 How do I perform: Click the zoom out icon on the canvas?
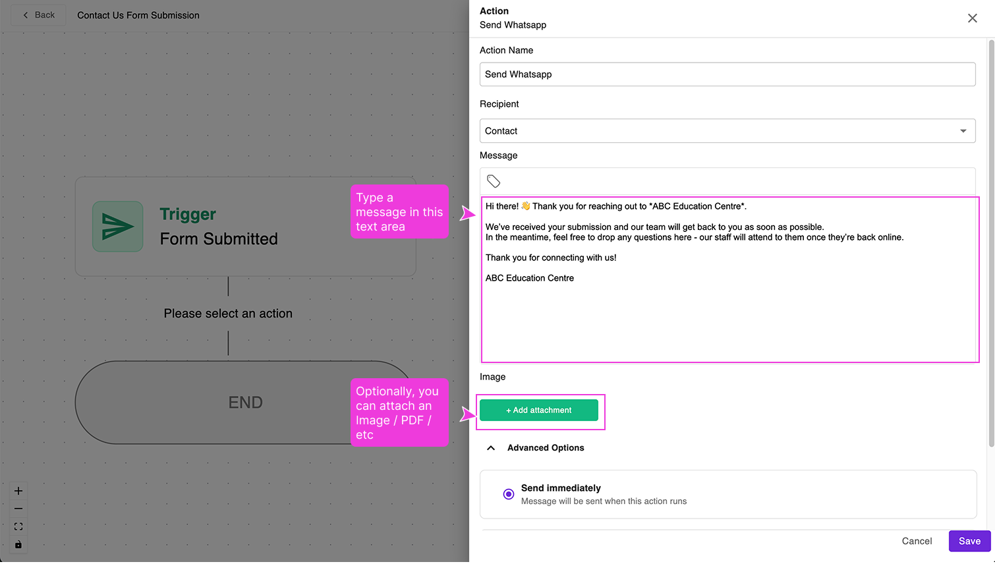click(18, 509)
